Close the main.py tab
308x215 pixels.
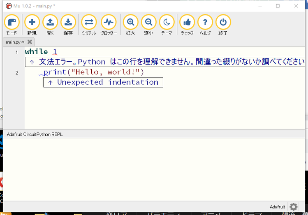tap(30, 42)
